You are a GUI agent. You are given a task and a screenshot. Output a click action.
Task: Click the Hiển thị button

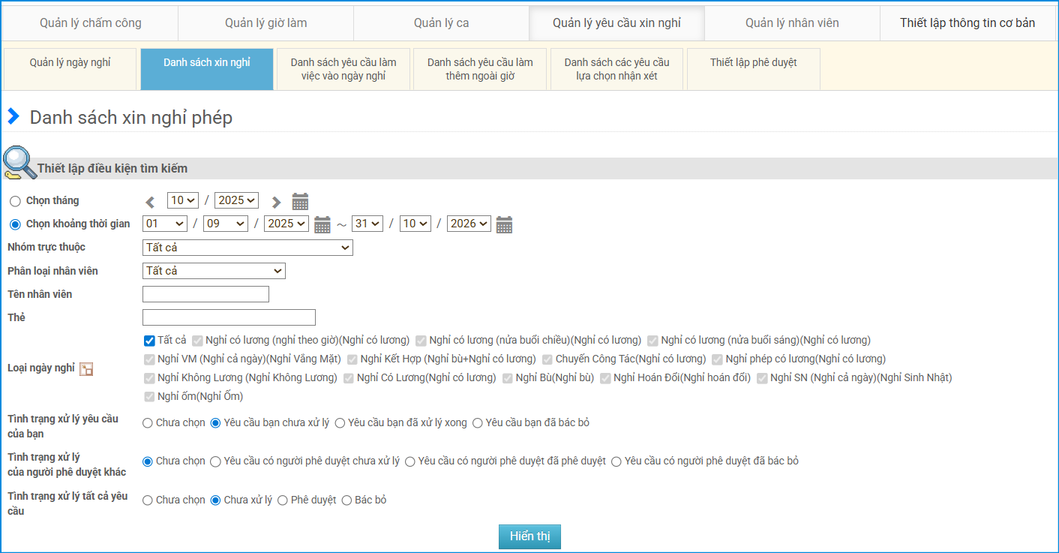tap(529, 536)
